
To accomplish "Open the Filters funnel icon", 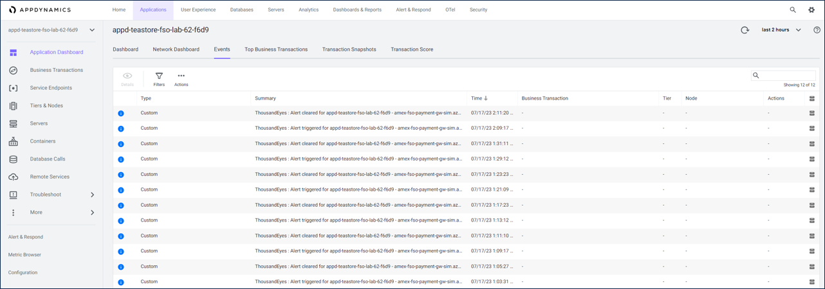I will click(x=159, y=76).
